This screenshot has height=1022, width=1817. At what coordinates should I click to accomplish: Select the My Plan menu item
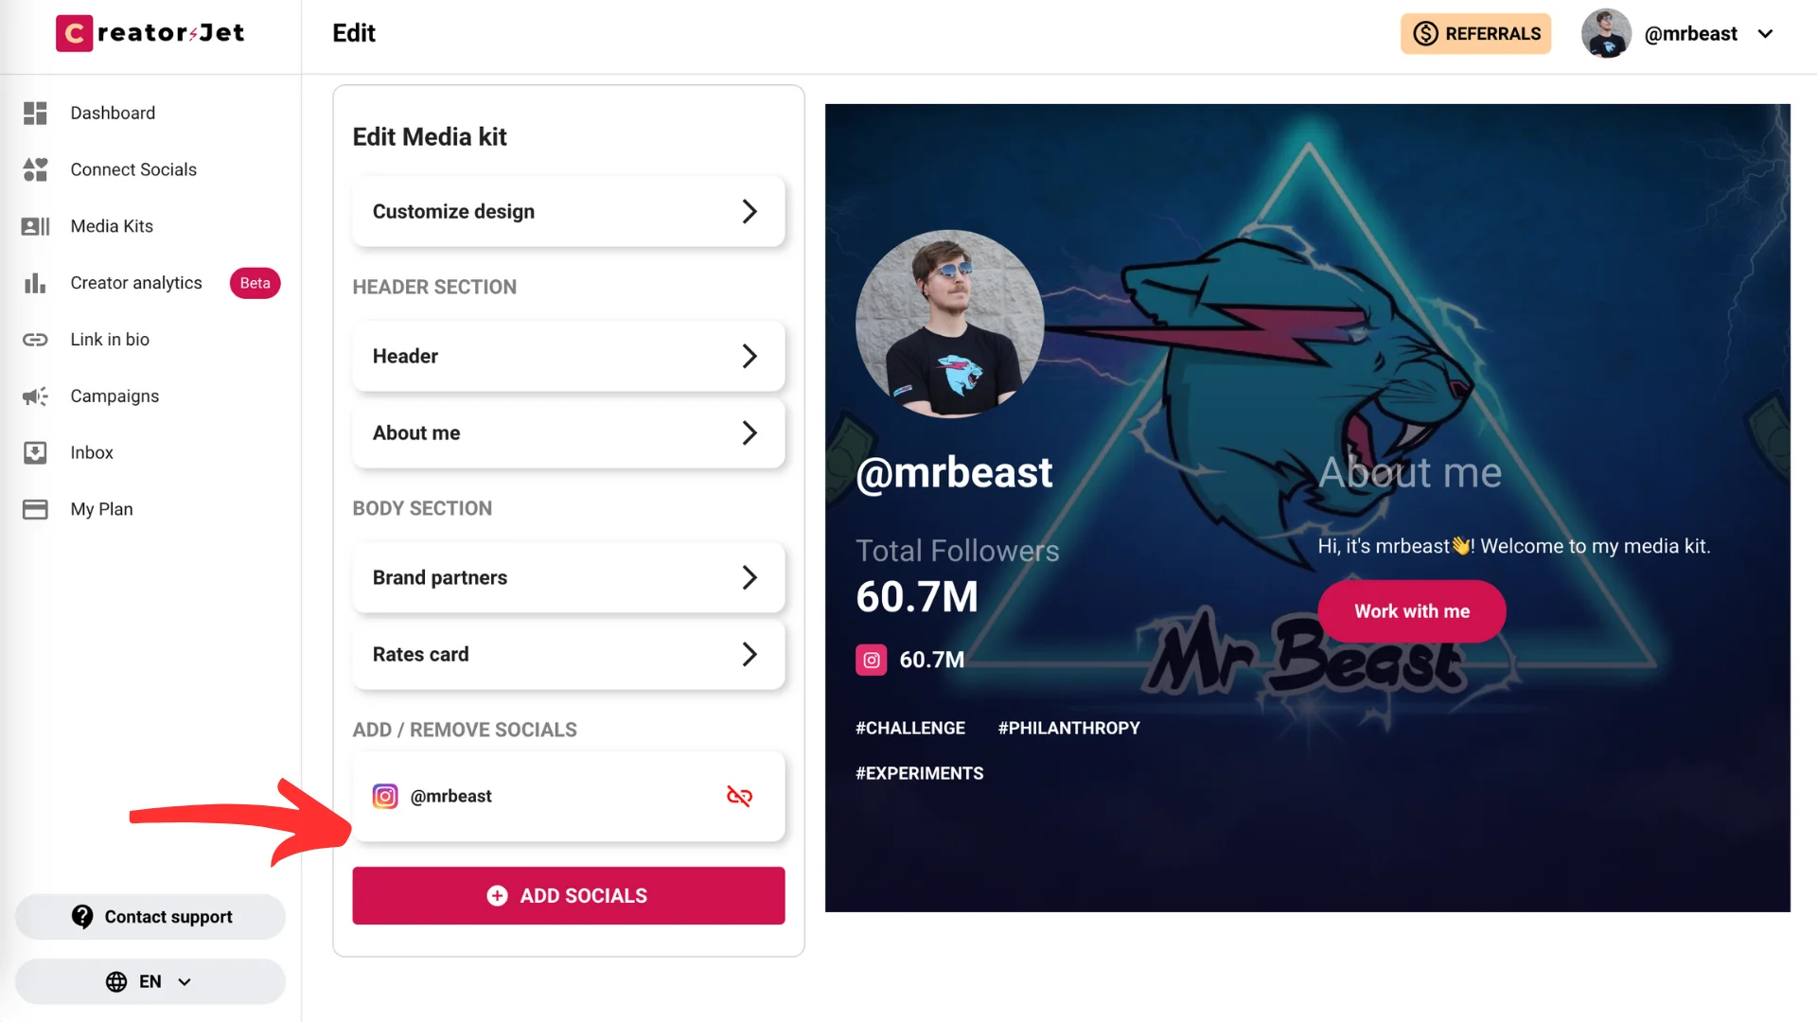click(101, 509)
